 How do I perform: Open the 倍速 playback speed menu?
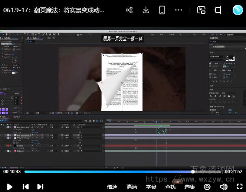112,187
